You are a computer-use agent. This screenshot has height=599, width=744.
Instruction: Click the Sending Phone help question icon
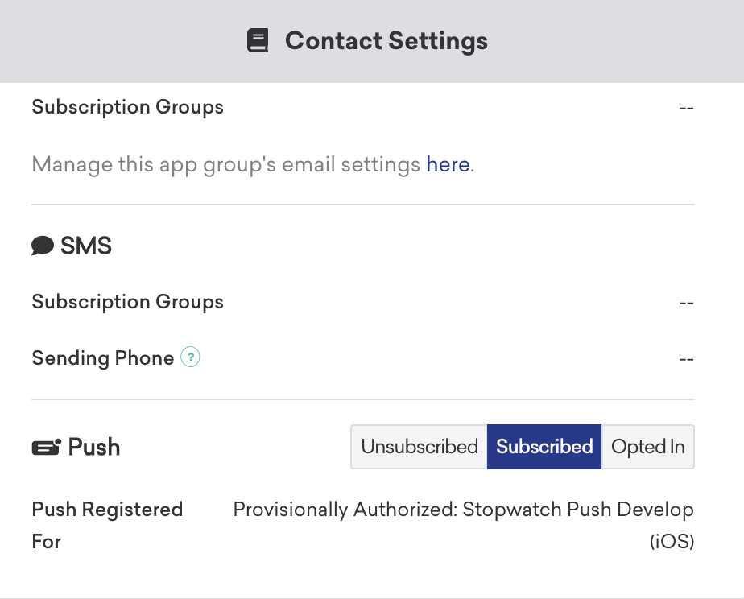point(190,357)
